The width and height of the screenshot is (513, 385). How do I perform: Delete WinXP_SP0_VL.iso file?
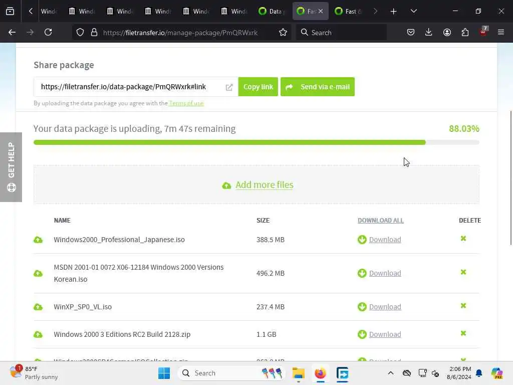coord(463,306)
